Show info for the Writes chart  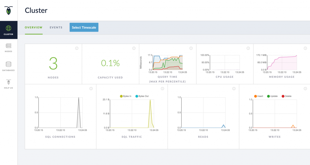pos(305,89)
